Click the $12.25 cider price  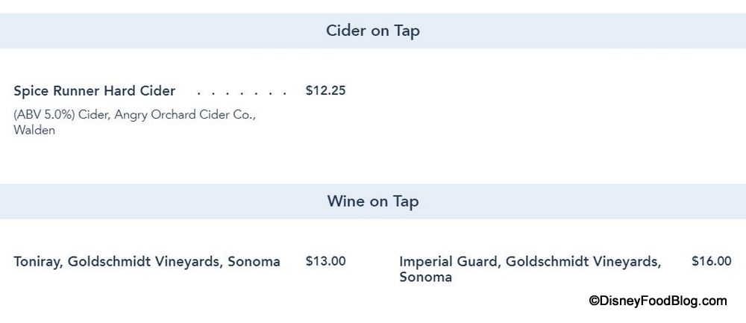325,91
